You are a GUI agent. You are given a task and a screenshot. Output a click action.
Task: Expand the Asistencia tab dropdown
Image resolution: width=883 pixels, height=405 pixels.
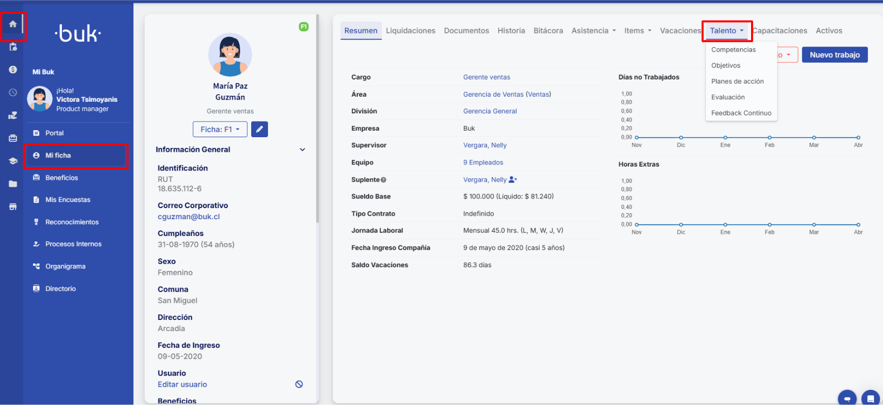pos(593,31)
